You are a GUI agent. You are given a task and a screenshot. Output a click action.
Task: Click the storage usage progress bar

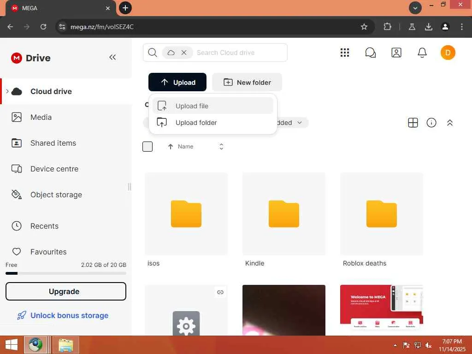click(x=65, y=273)
